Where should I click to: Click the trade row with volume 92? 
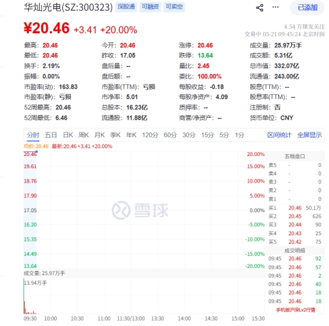tap(295, 259)
